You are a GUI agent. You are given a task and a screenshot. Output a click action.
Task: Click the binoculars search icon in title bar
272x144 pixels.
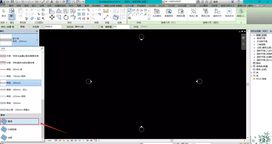point(198,2)
